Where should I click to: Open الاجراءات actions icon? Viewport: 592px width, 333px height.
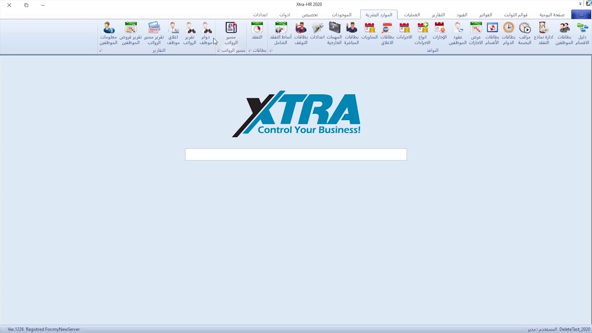click(404, 31)
